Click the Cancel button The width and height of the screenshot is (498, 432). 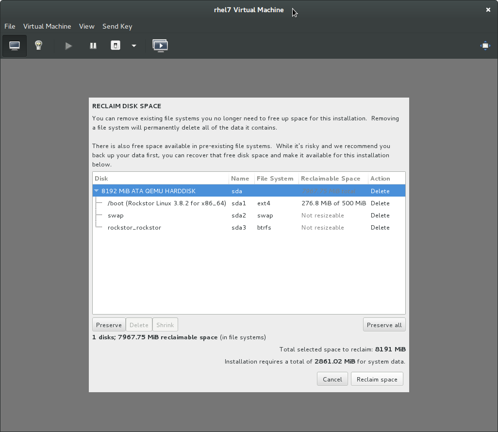click(332, 379)
